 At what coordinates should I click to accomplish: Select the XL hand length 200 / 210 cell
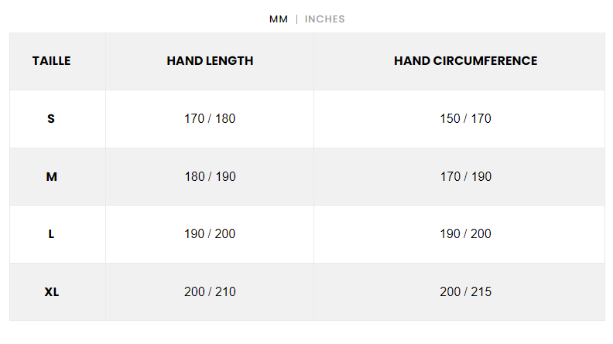210,292
